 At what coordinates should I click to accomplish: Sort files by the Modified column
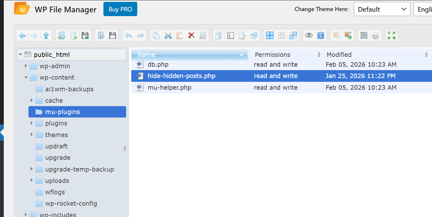click(339, 55)
